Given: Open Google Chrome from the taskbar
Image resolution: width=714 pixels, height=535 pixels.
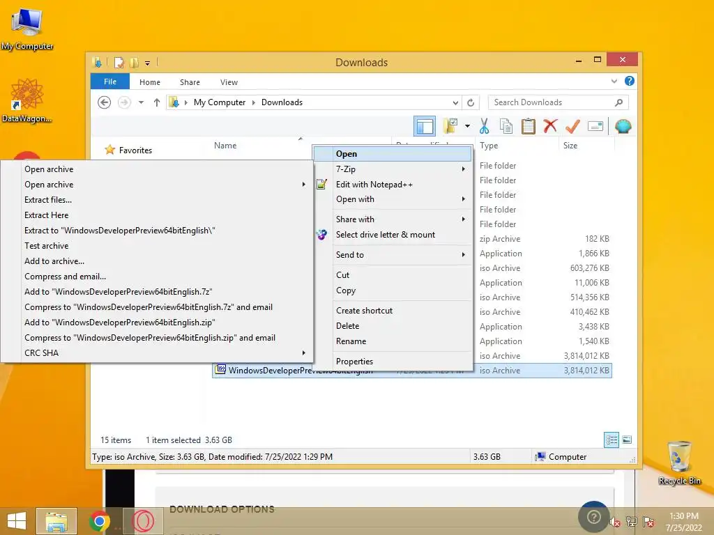Looking at the screenshot, I should [x=99, y=521].
